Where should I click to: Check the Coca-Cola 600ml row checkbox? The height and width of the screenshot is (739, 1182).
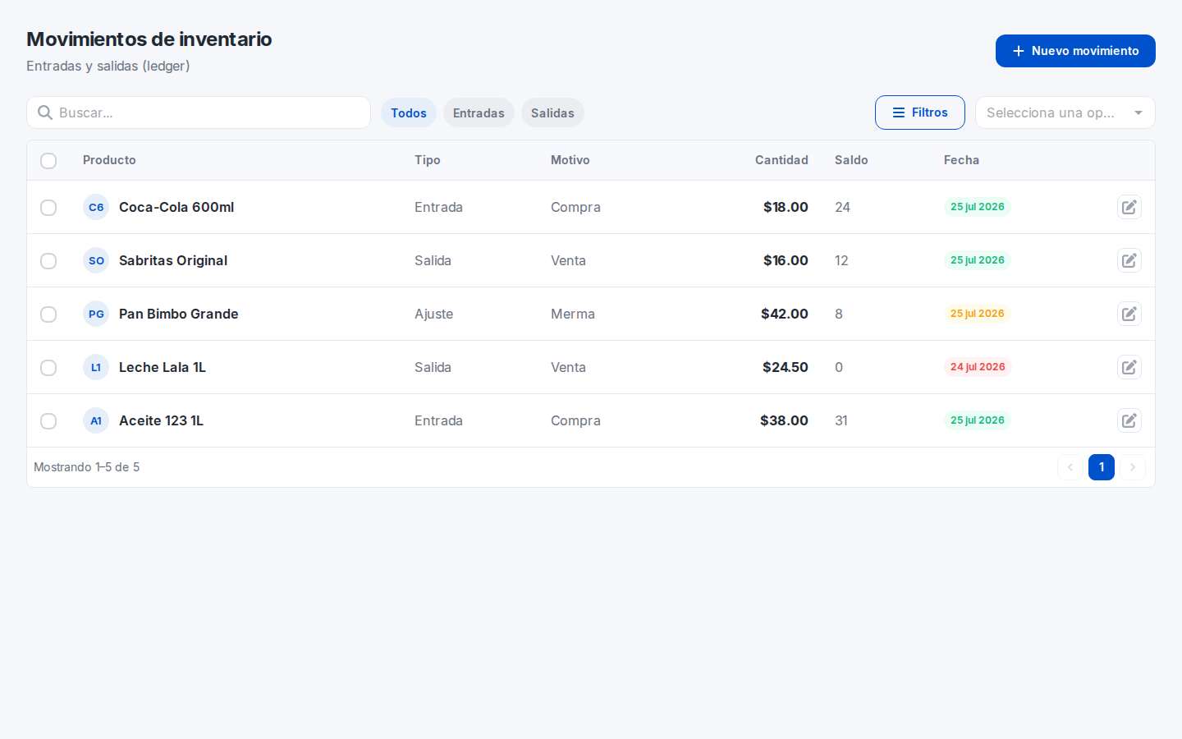tap(48, 208)
